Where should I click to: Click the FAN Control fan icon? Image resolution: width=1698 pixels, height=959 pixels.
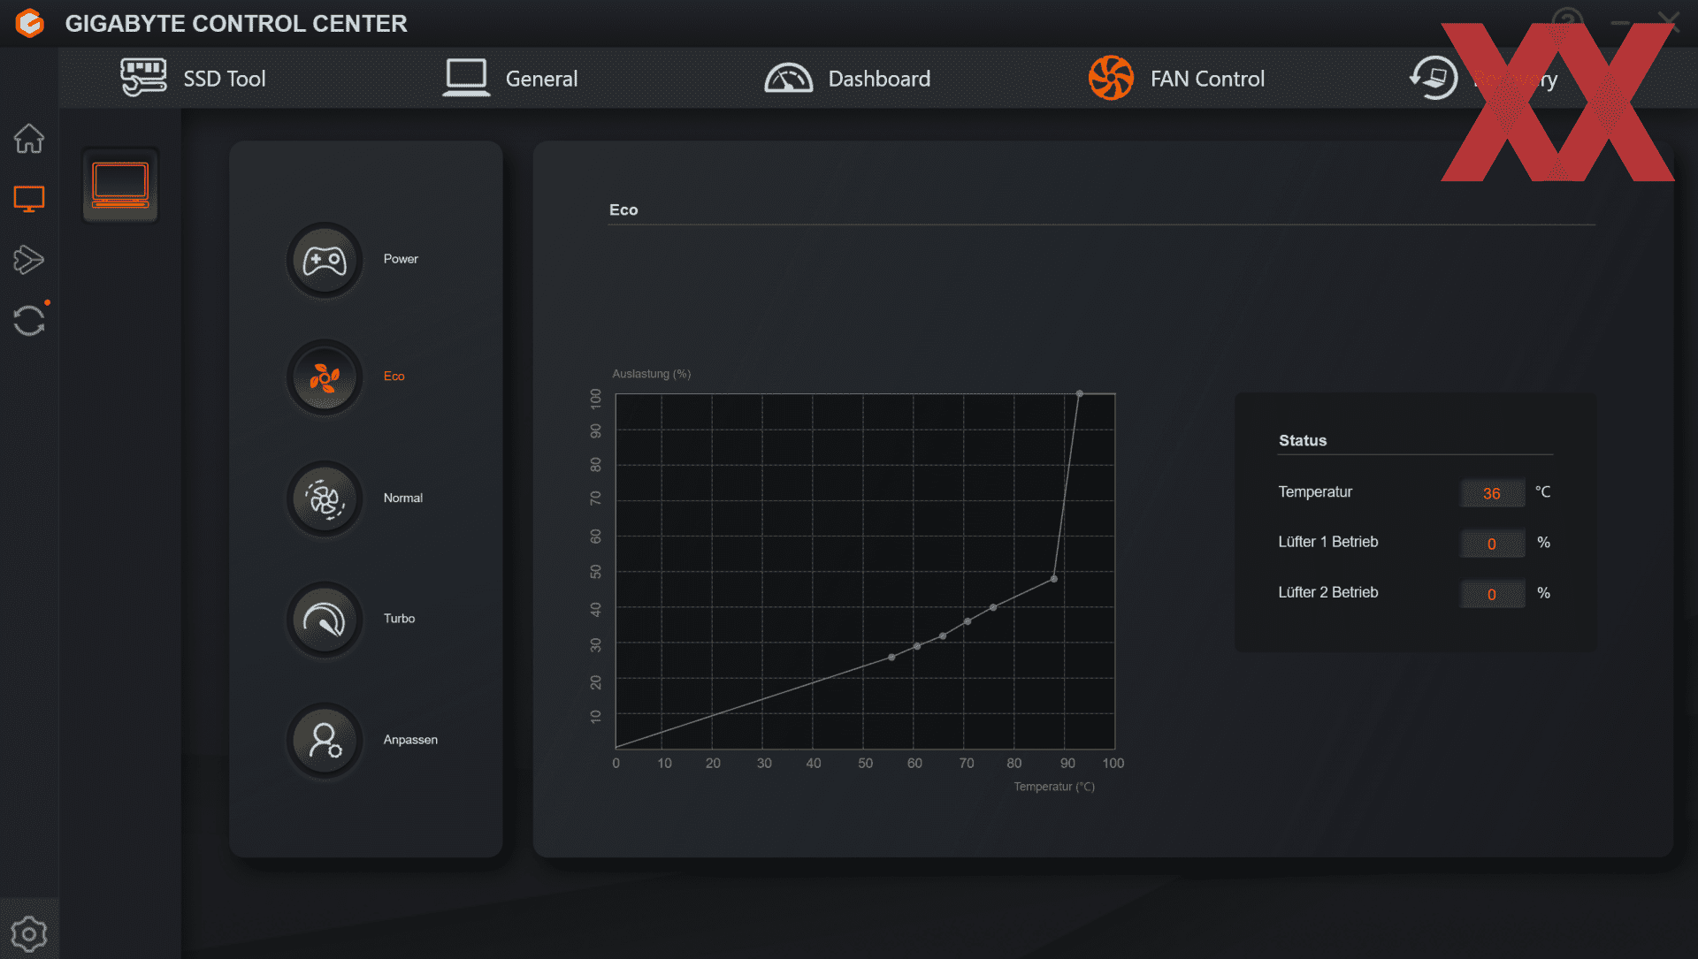point(1111,78)
